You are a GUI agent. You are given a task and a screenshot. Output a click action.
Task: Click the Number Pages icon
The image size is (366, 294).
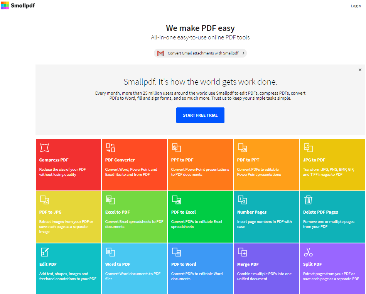coord(242,200)
